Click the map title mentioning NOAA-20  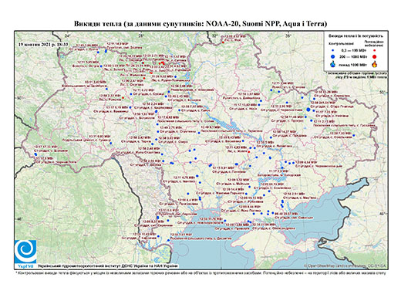[200, 24]
